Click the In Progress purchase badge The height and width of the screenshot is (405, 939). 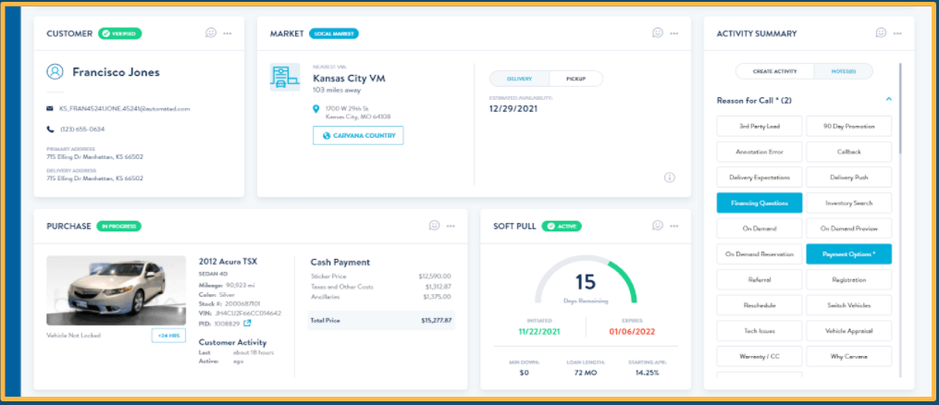coord(118,227)
